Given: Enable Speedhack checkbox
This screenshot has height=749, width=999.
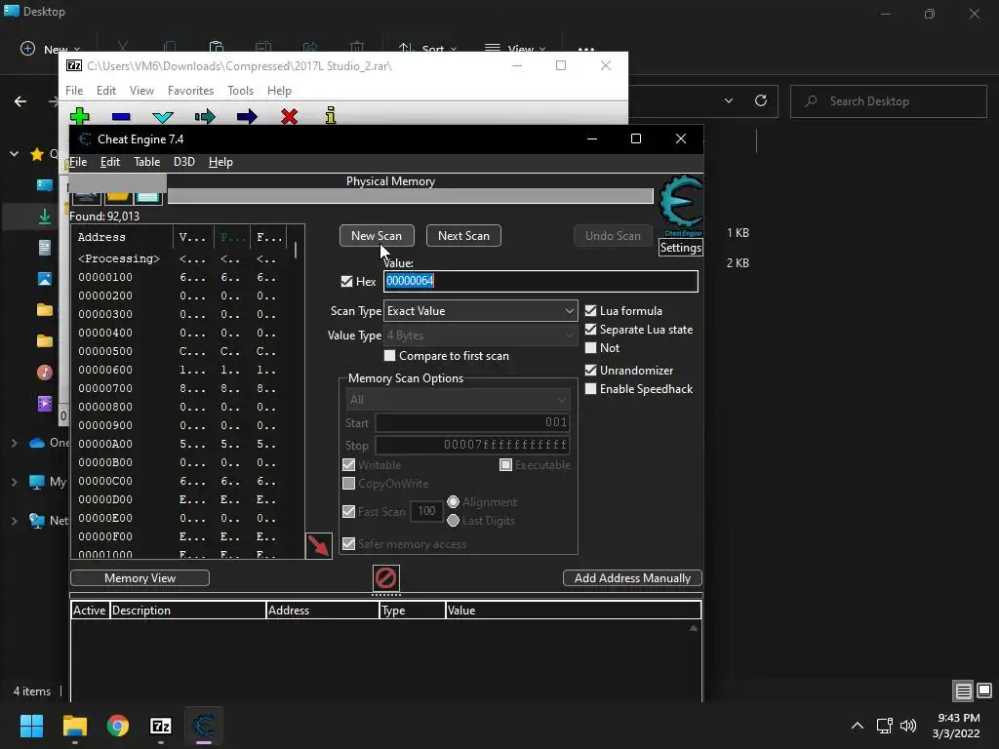Looking at the screenshot, I should click(x=590, y=388).
